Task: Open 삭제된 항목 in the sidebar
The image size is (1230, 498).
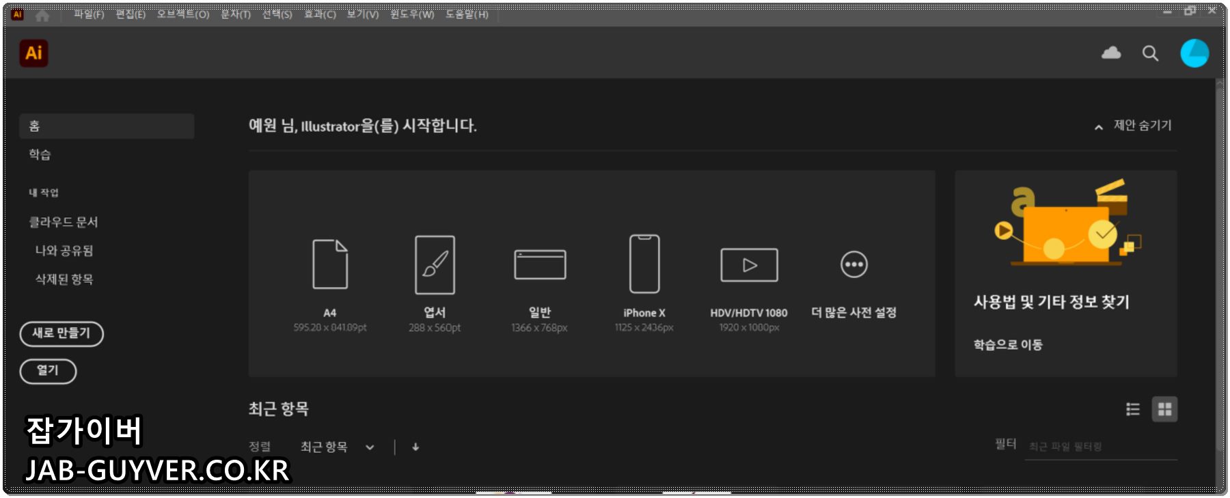Action: click(x=64, y=279)
